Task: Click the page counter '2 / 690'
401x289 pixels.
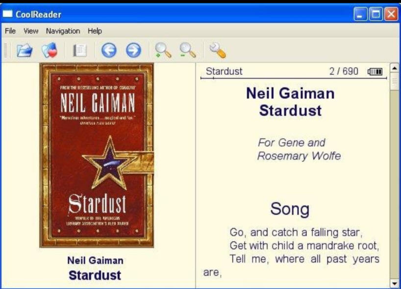Action: tap(344, 72)
